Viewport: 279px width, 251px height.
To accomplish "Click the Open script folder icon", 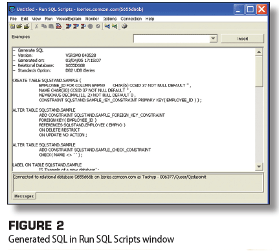I will [19, 26].
